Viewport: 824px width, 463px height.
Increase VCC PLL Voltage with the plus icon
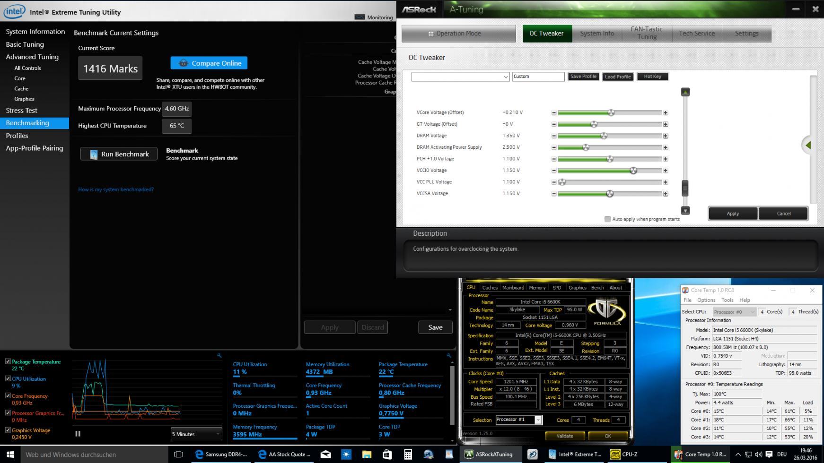[666, 182]
